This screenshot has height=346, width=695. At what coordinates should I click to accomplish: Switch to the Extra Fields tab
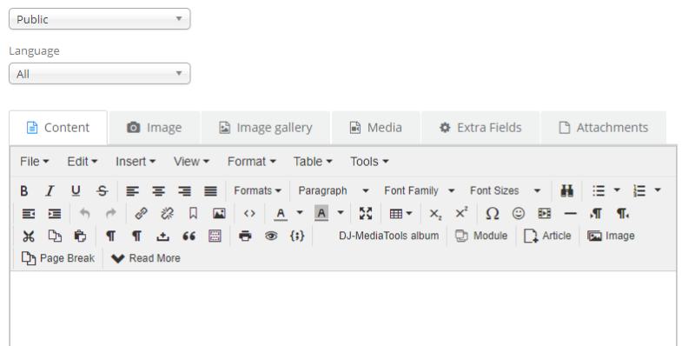pos(480,128)
